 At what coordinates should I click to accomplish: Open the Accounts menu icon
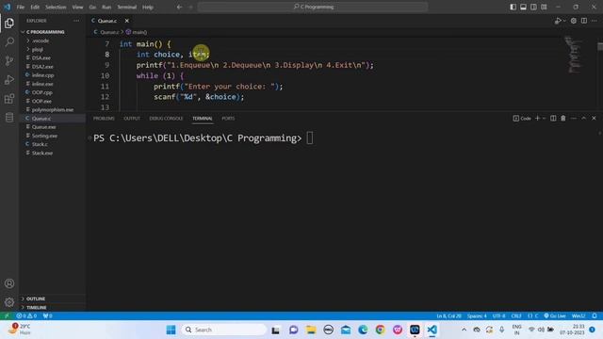(x=9, y=283)
